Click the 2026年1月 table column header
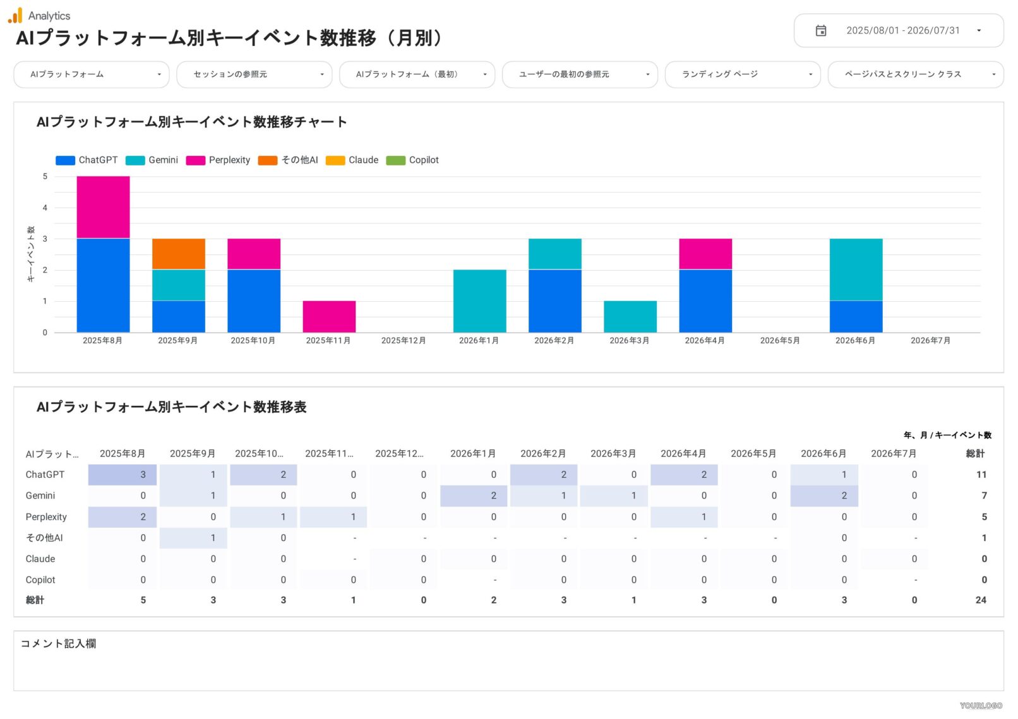The width and height of the screenshot is (1018, 719). [473, 454]
